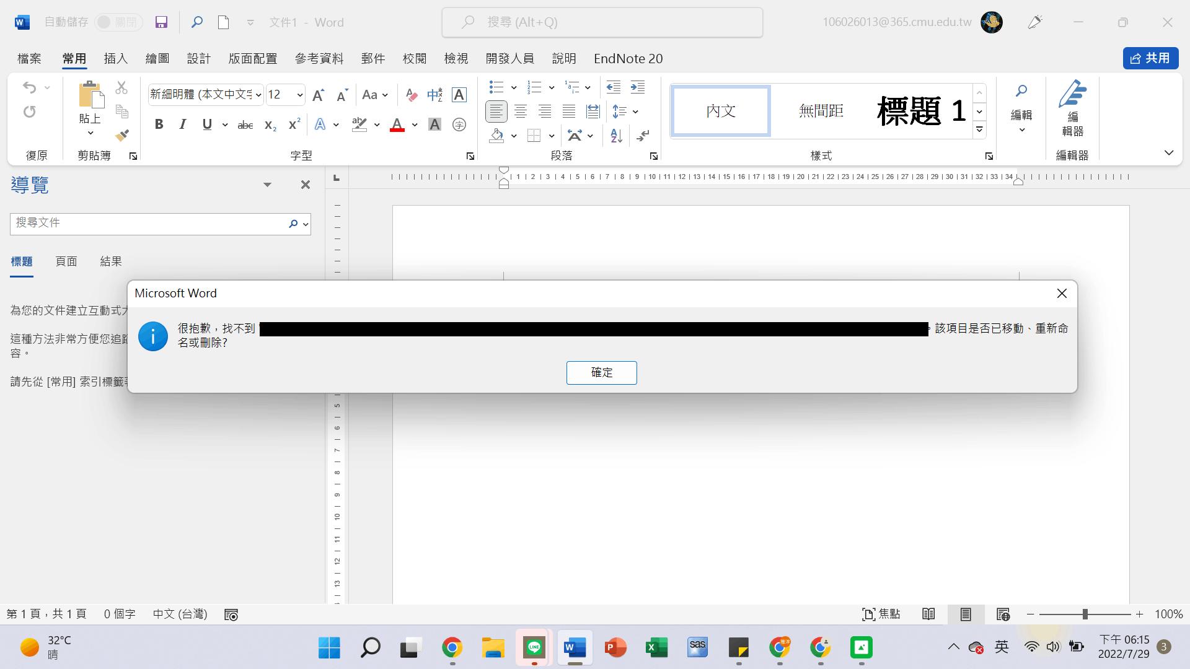This screenshot has height=669, width=1190.
Task: Click the 共用 share button
Action: coord(1150,58)
